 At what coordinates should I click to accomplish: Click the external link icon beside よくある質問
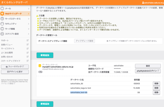(27, 53)
